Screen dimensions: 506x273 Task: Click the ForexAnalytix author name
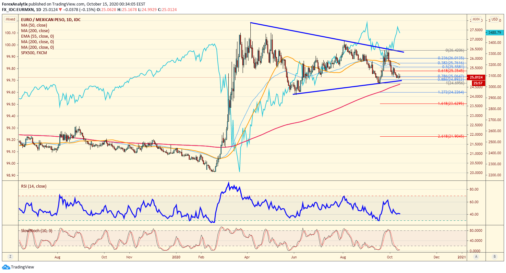click(x=15, y=4)
